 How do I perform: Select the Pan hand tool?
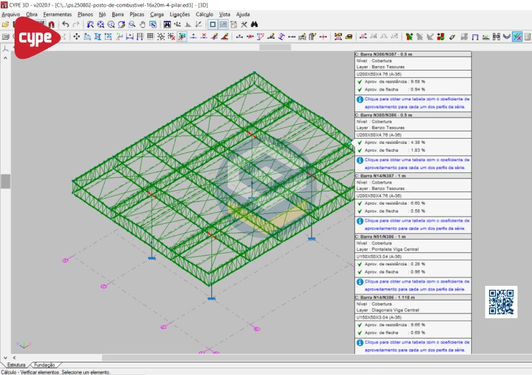coord(142,24)
